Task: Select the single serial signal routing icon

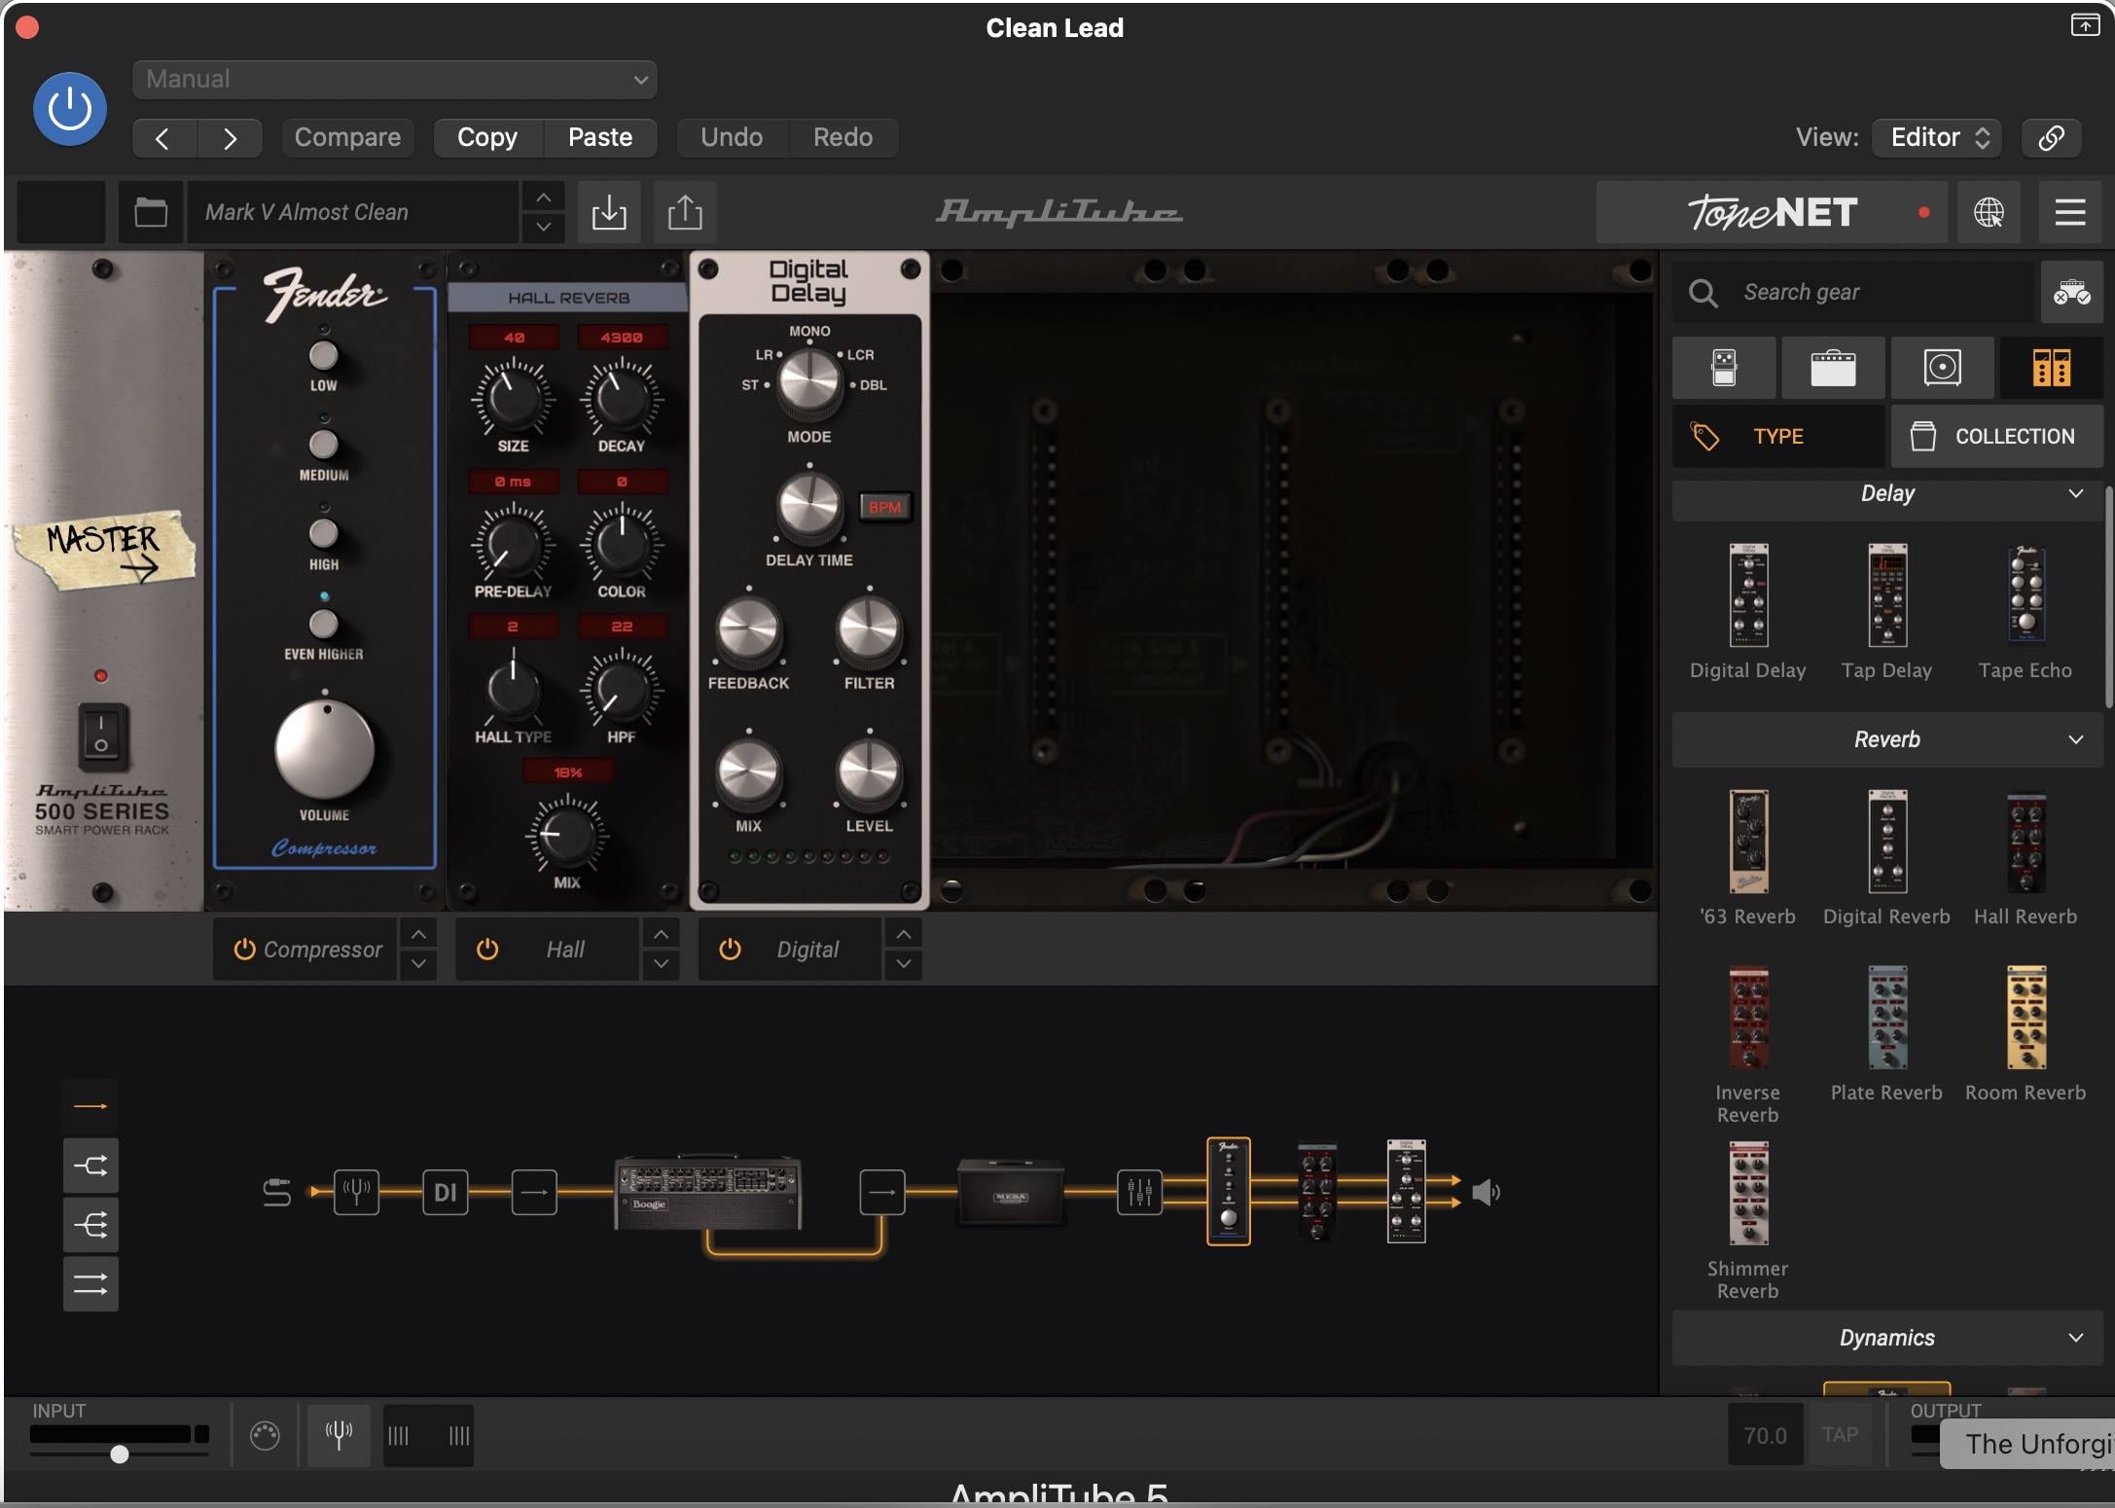Action: tap(90, 1106)
